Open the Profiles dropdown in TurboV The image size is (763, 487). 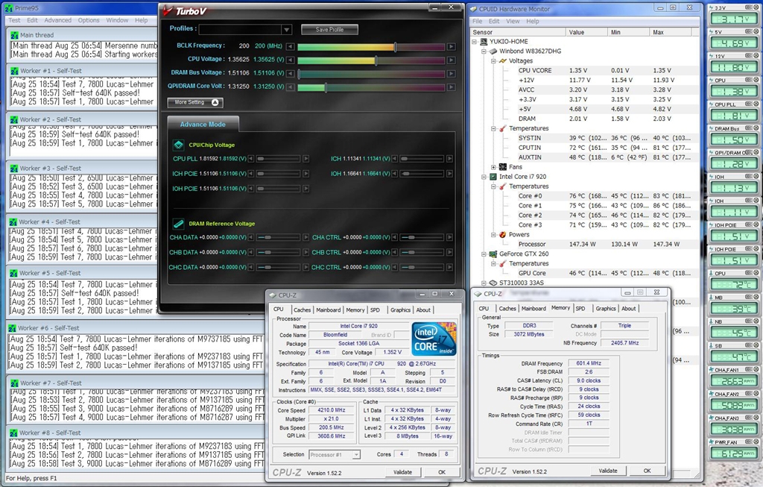coord(286,29)
